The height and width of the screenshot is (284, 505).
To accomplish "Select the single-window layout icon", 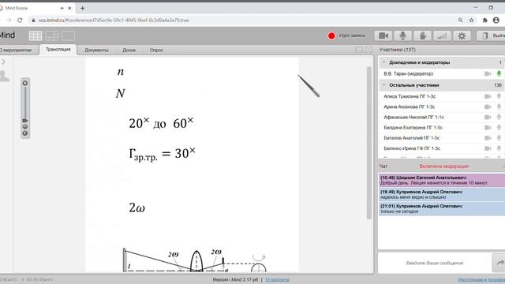I will point(69,35).
